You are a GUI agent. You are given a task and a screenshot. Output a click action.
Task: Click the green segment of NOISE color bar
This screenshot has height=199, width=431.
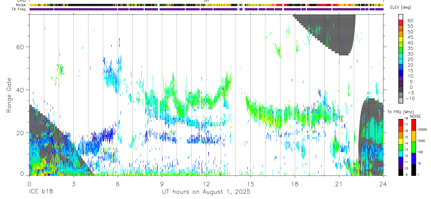pos(413,147)
